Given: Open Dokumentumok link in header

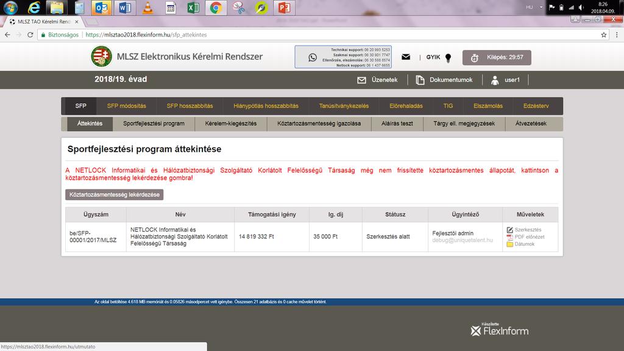Looking at the screenshot, I should click(x=444, y=80).
